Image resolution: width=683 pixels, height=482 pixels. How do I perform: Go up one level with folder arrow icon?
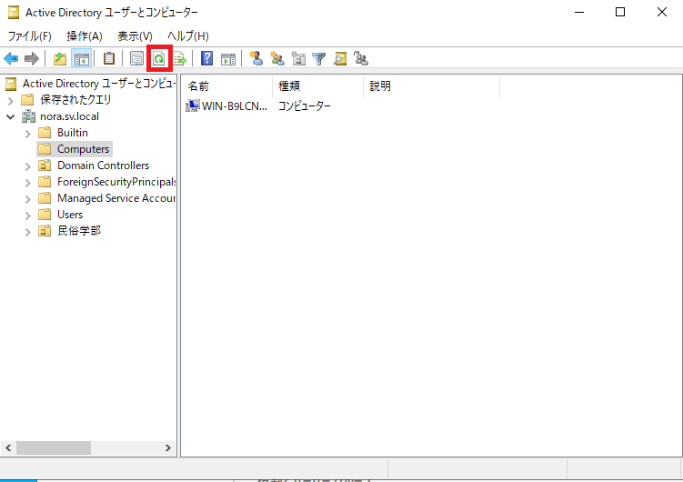(60, 58)
